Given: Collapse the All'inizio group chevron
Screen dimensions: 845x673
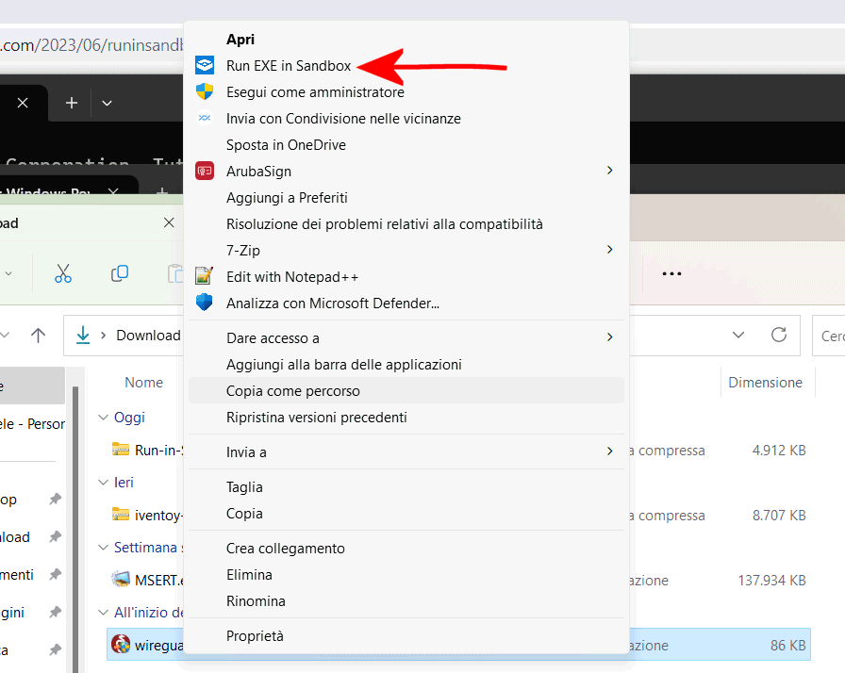Looking at the screenshot, I should click(103, 613).
